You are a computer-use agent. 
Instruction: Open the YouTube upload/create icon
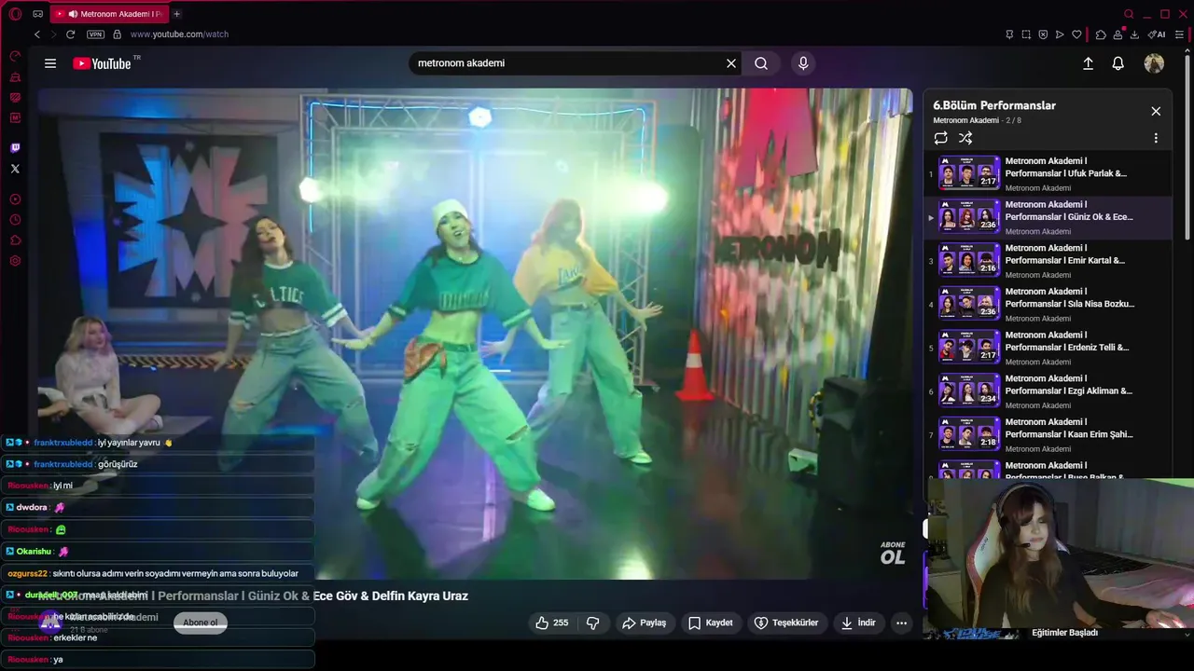pos(1088,63)
